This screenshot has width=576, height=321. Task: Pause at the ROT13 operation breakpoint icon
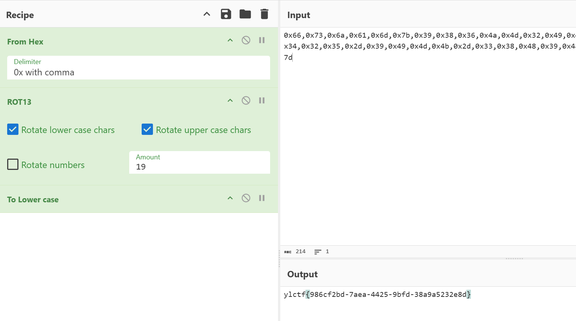(262, 101)
